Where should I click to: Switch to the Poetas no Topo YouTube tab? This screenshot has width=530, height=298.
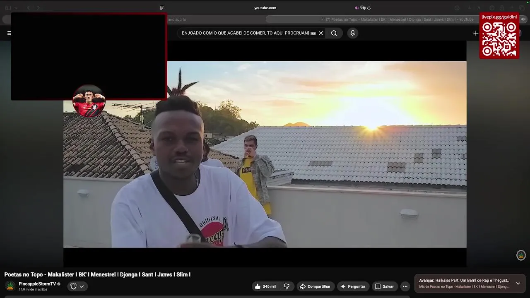click(x=397, y=19)
